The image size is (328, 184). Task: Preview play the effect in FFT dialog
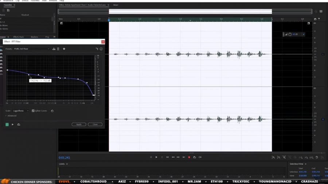click(x=12, y=124)
